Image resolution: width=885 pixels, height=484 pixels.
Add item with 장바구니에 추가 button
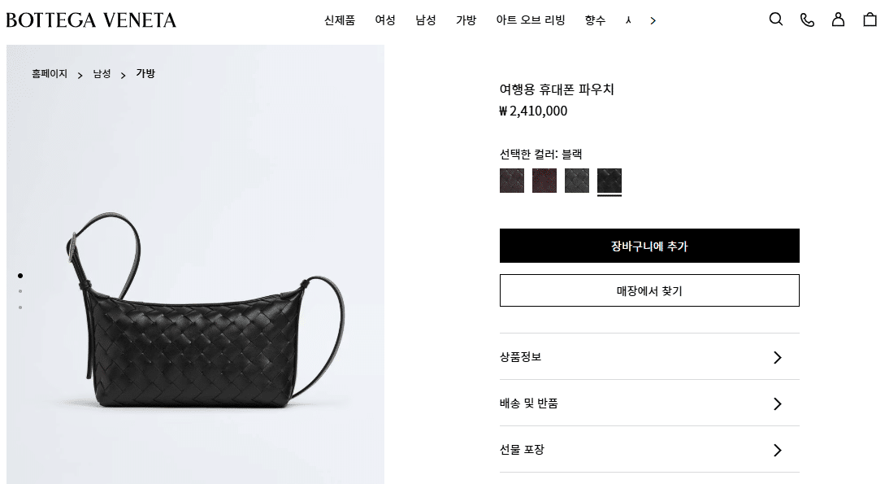point(649,246)
